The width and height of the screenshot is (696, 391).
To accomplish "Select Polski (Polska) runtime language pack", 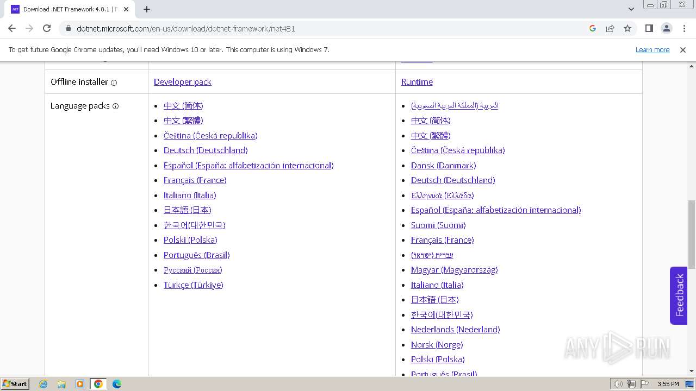I will pyautogui.click(x=438, y=360).
